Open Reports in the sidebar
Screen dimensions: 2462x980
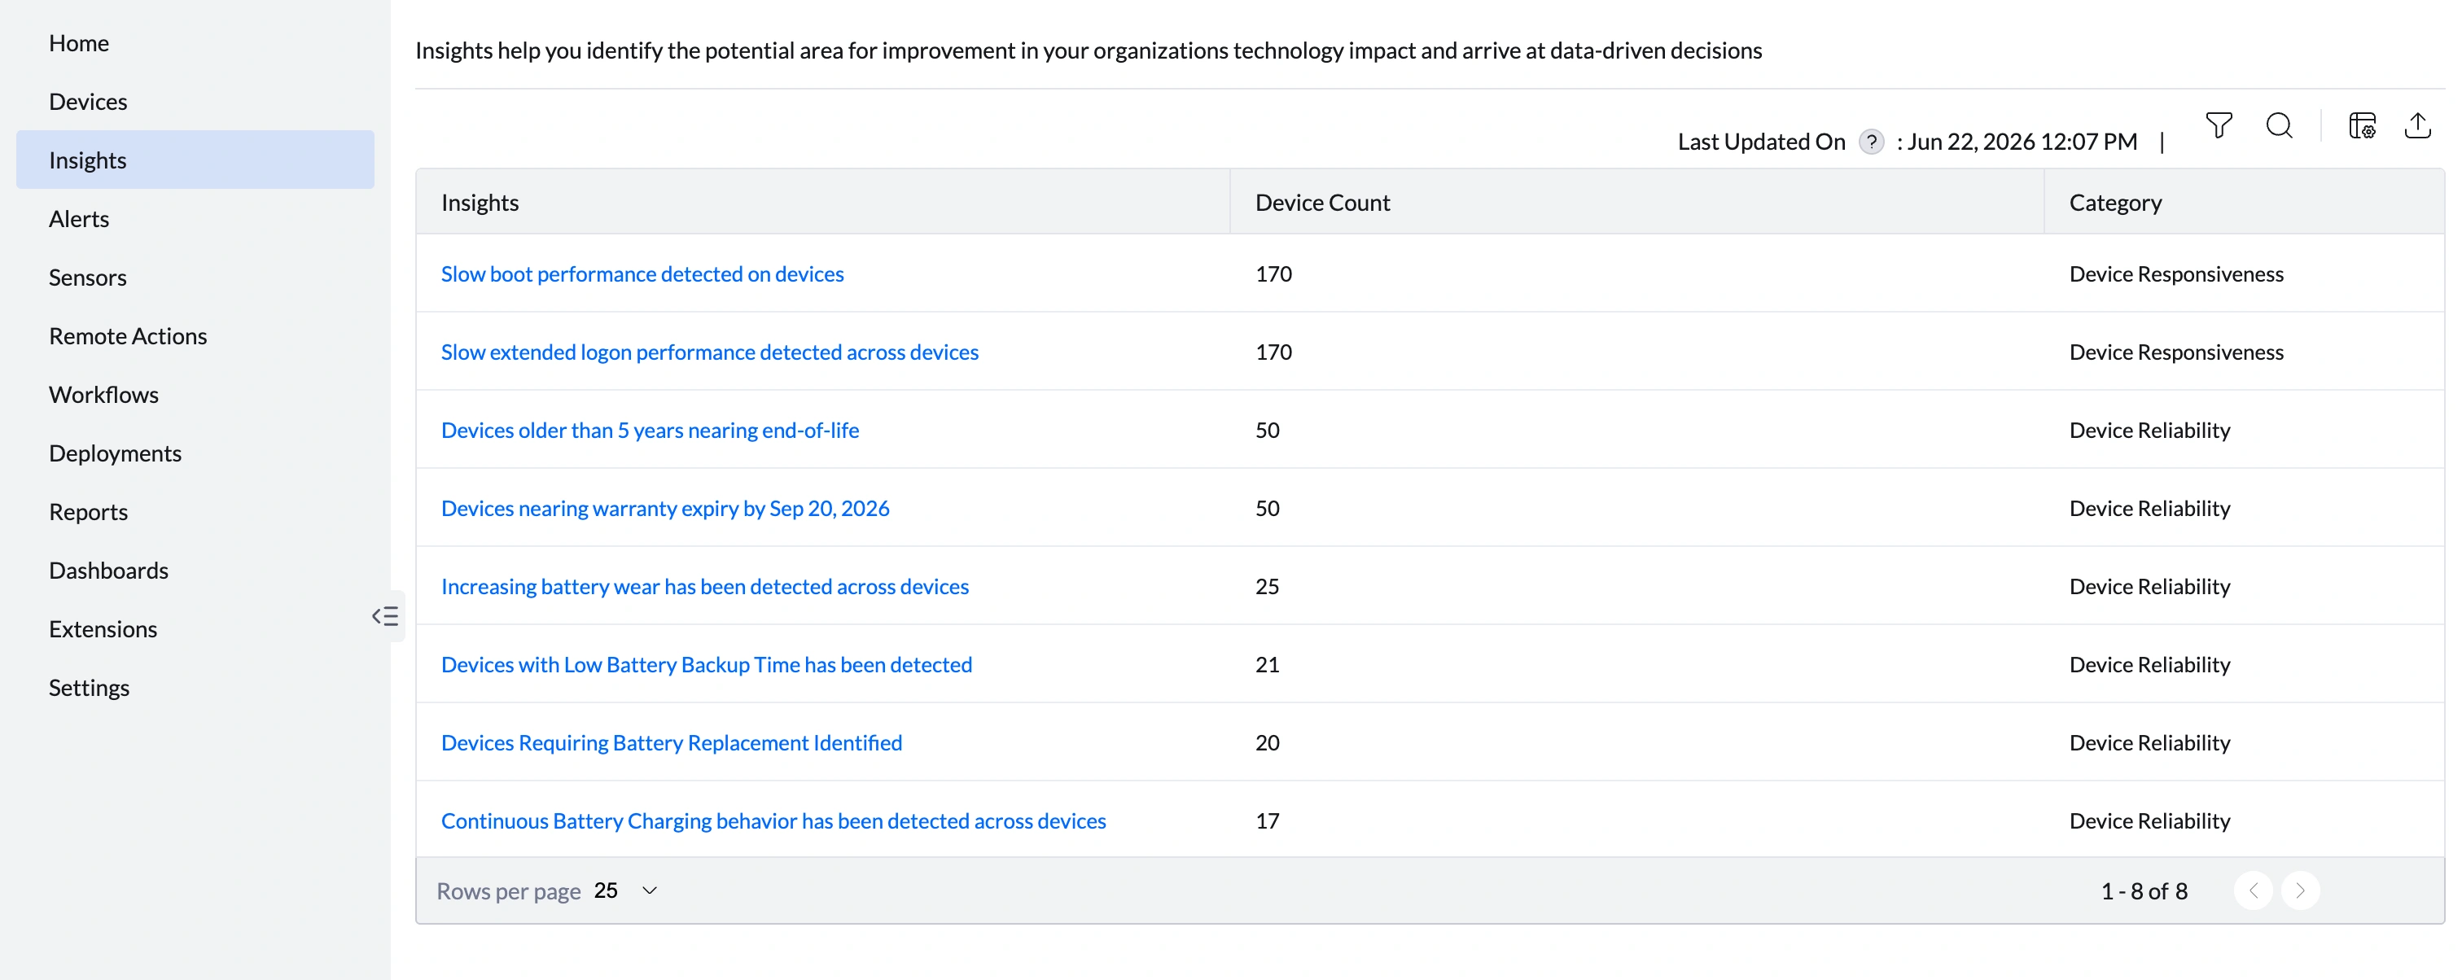(195, 512)
